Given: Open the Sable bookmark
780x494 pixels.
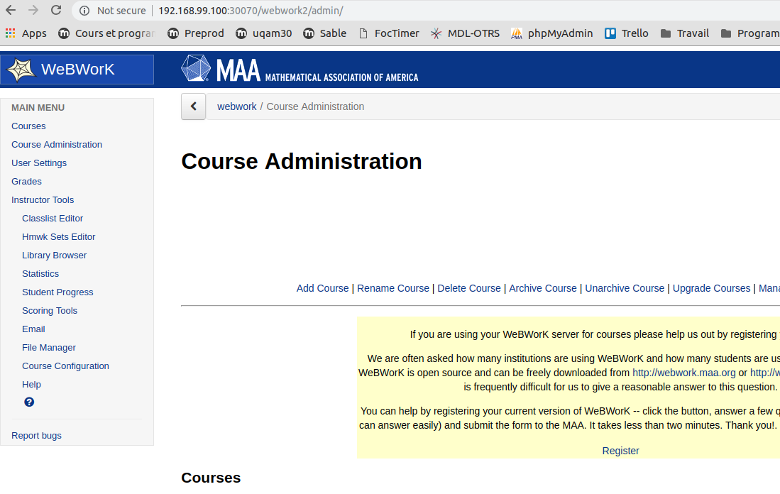Looking at the screenshot, I should tap(325, 33).
